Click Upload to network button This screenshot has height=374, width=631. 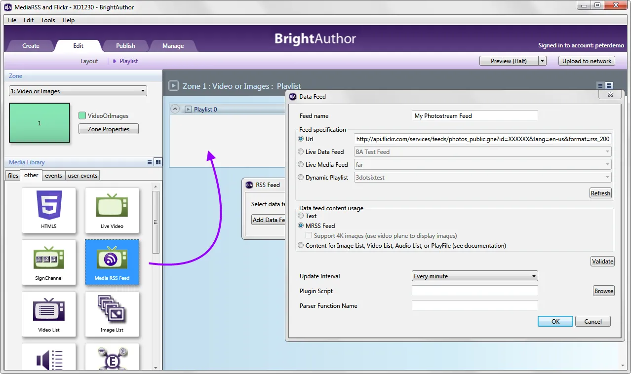(587, 61)
